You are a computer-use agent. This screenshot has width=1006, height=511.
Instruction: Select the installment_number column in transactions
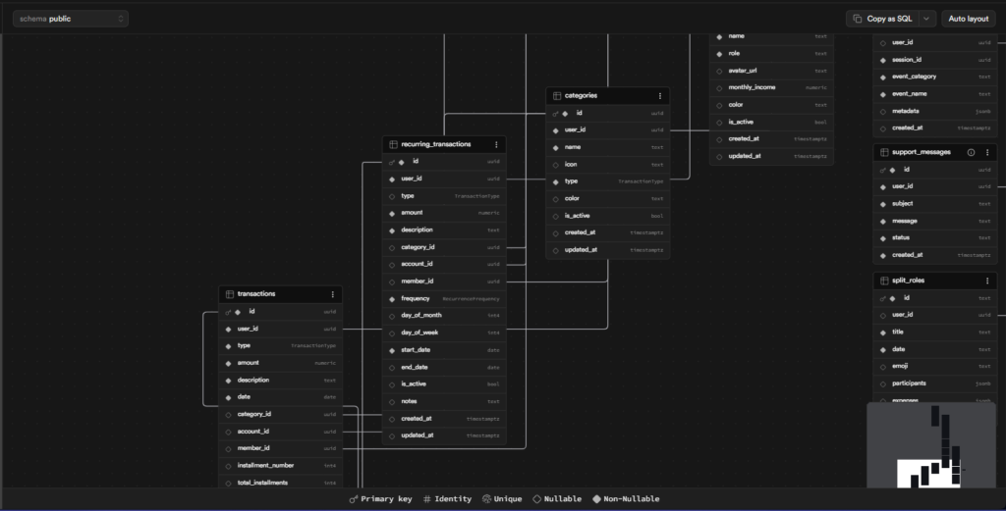[x=280, y=466]
